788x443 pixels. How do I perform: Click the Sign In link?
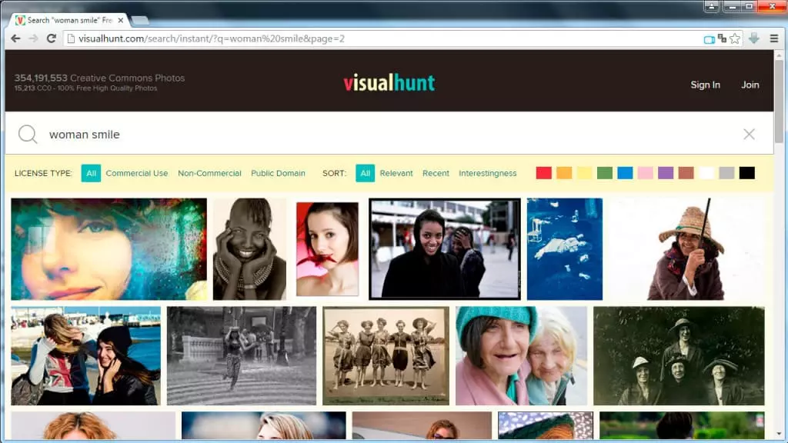705,85
